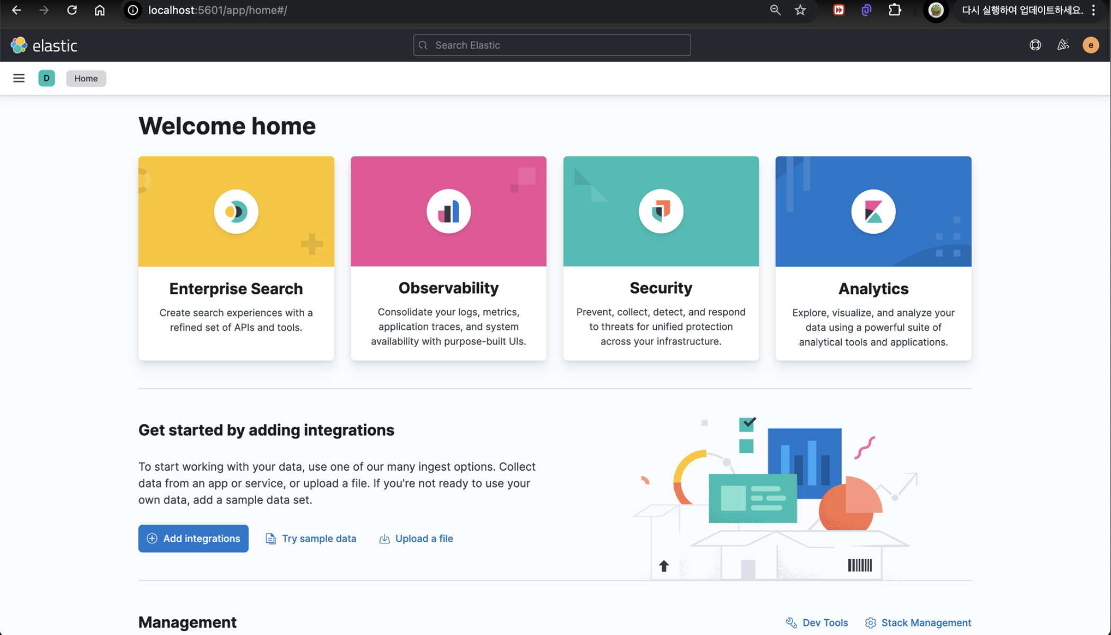Bookmark this page with the star icon
Viewport: 1111px width, 635px height.
click(x=800, y=10)
